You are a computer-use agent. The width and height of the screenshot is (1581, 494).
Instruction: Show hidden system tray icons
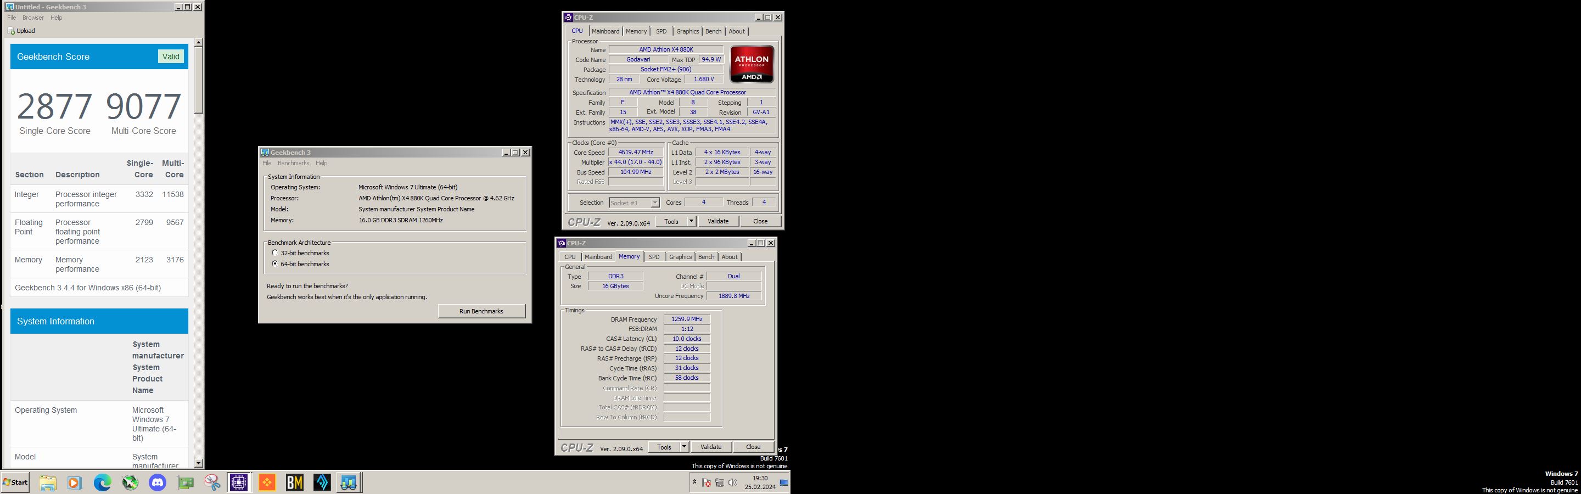click(x=694, y=482)
